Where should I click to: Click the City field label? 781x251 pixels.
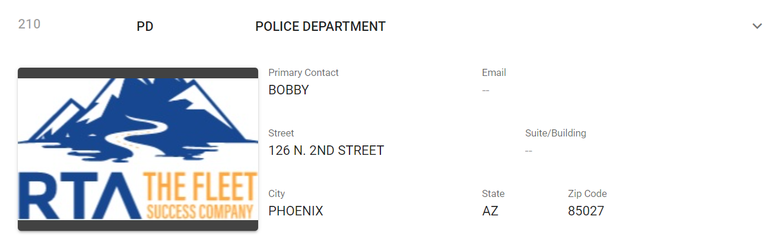[277, 193]
